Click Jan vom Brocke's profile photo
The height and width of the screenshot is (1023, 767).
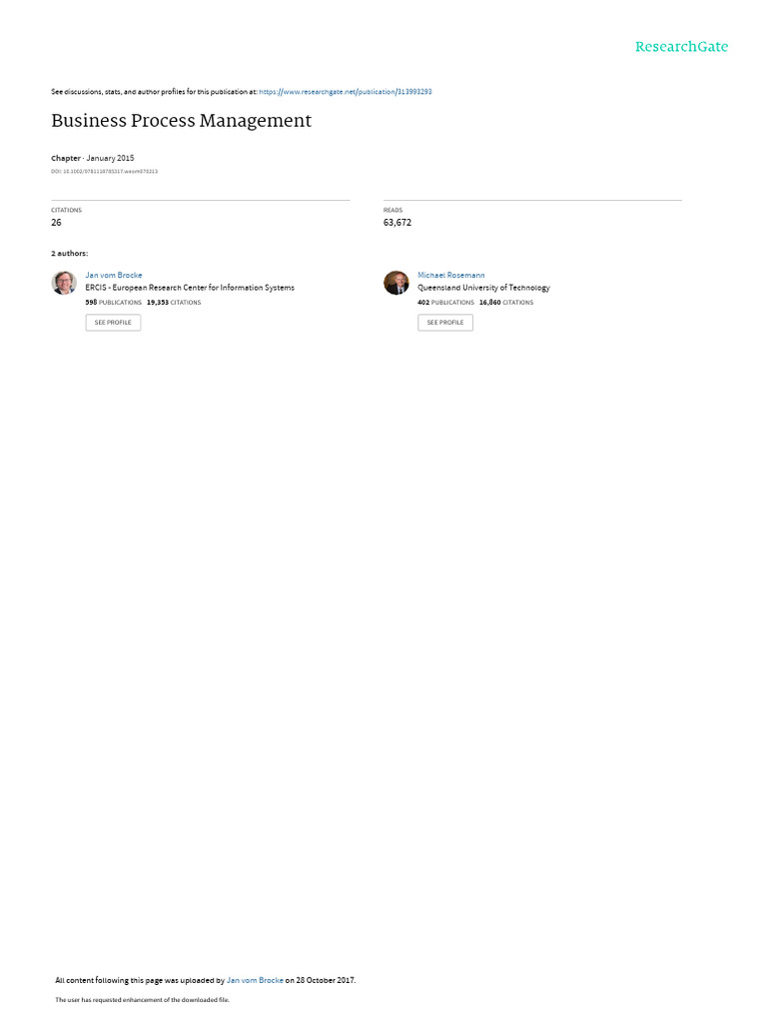(64, 283)
